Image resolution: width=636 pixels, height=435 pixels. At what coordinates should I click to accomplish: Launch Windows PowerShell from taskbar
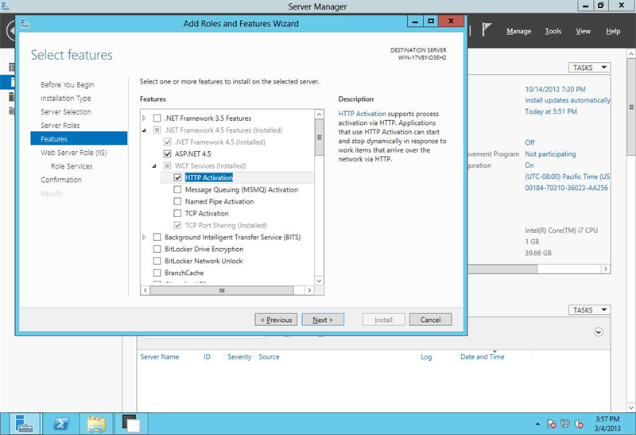[61, 424]
